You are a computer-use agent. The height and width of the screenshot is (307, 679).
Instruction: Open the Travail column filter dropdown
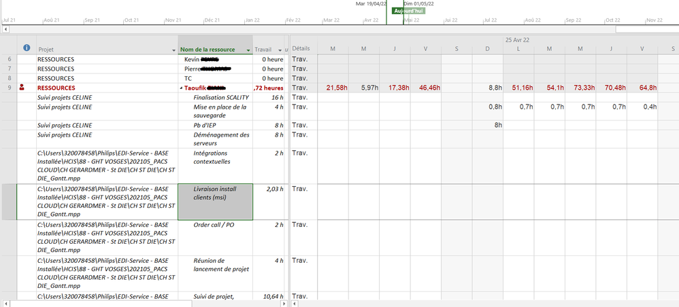click(x=280, y=50)
